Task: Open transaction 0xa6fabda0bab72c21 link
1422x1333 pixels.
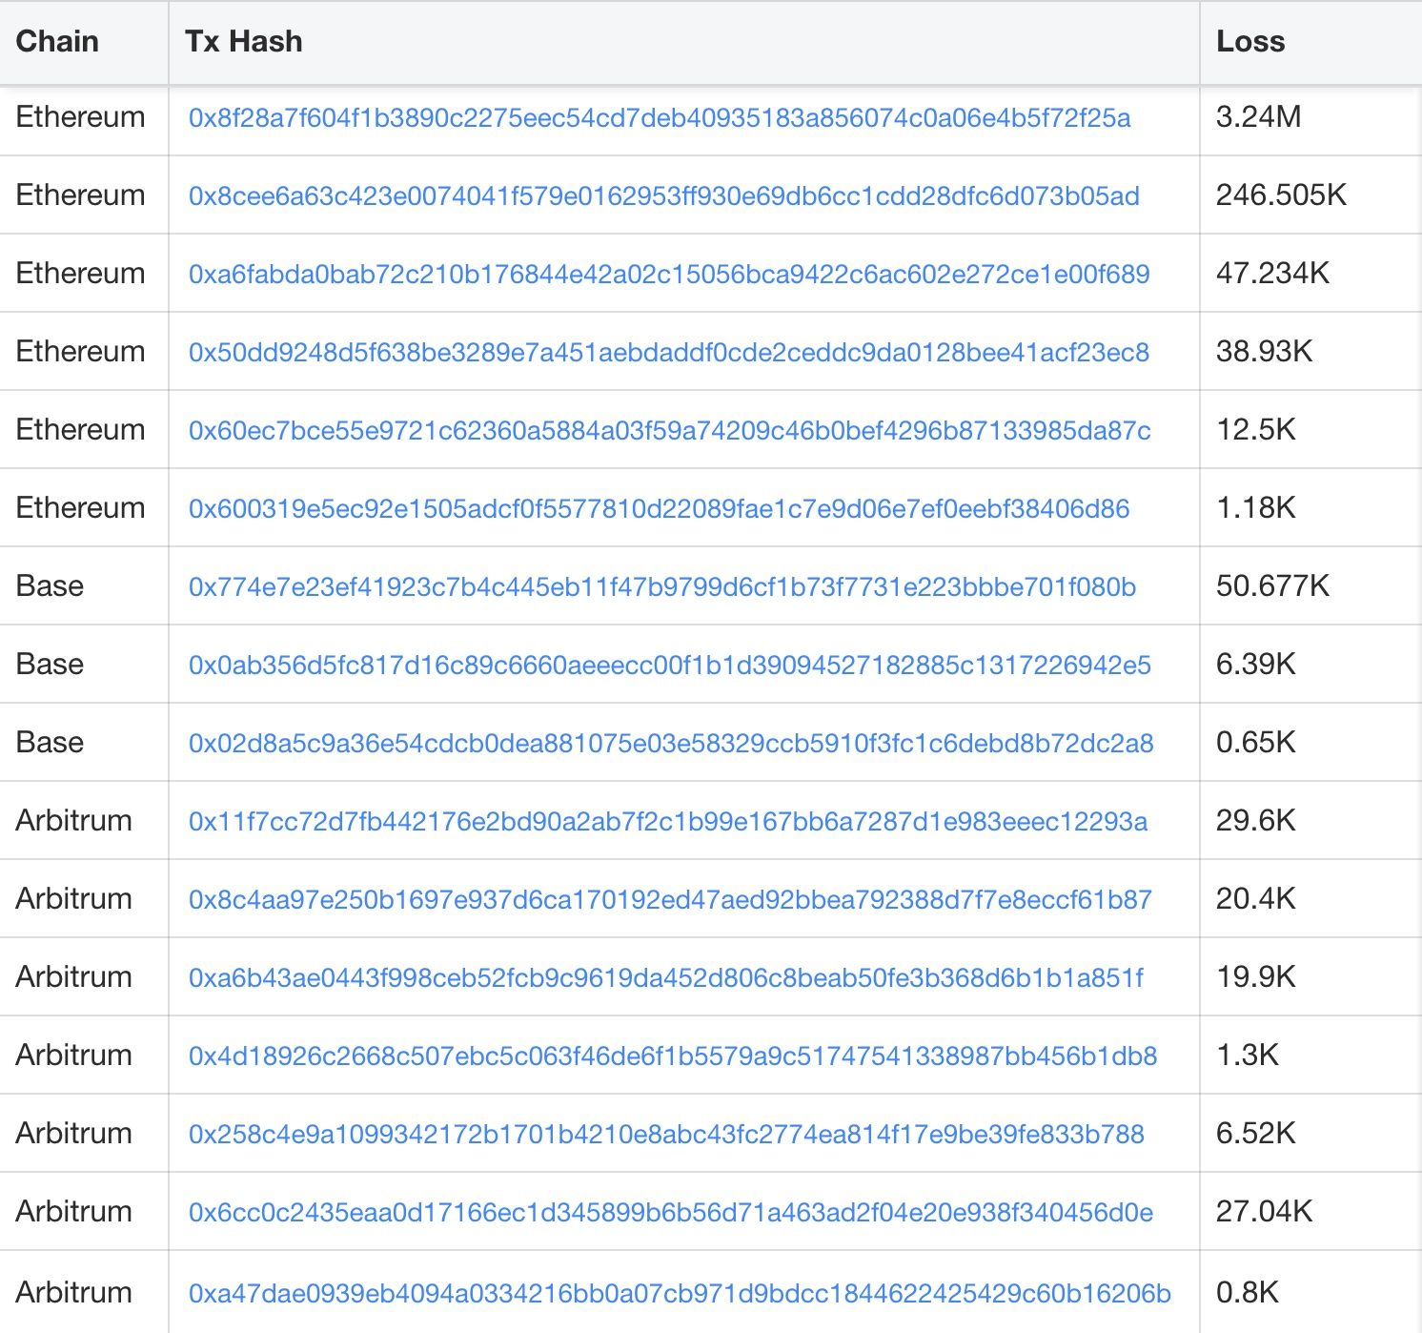Action: pos(669,275)
